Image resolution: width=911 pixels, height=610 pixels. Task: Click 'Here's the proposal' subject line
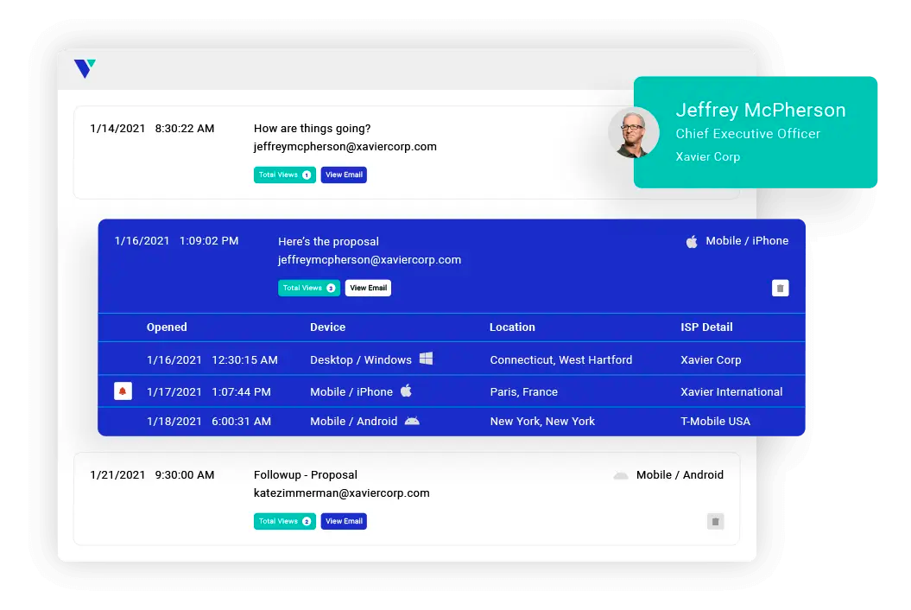click(x=328, y=241)
